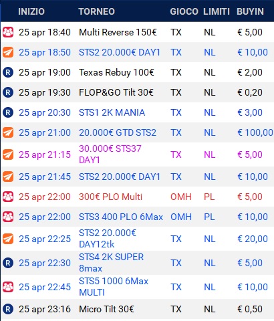Sort by the INIZIO column header

point(31,11)
